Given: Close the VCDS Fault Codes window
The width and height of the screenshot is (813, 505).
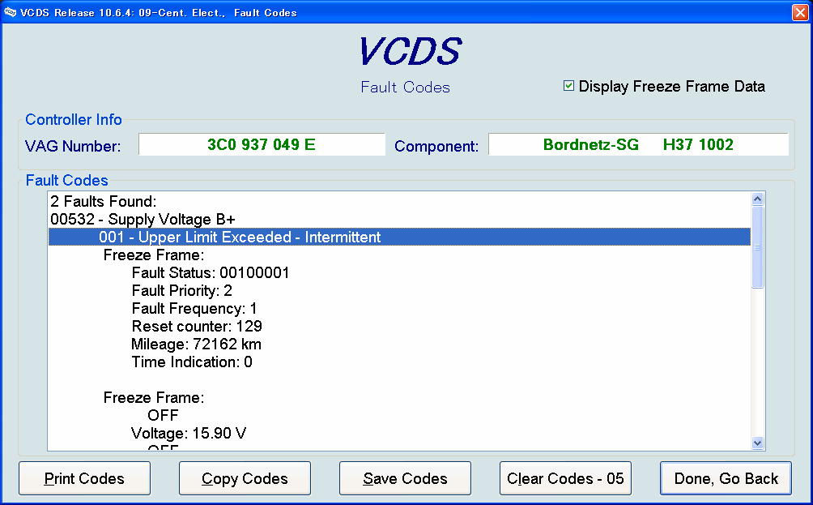Looking at the screenshot, I should click(x=800, y=12).
